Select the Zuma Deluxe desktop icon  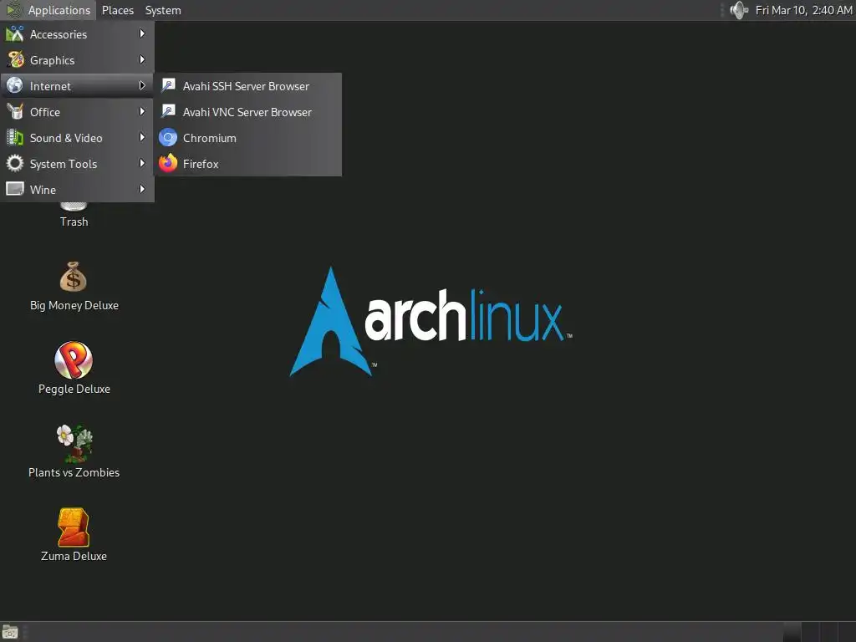(74, 527)
